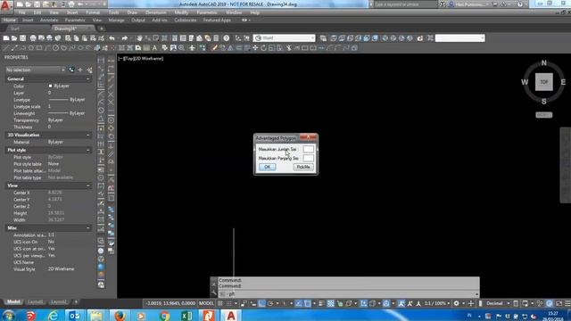The height and width of the screenshot is (321, 571).
Task: Click the Select Objects icon in Properties panel
Action: (80, 70)
